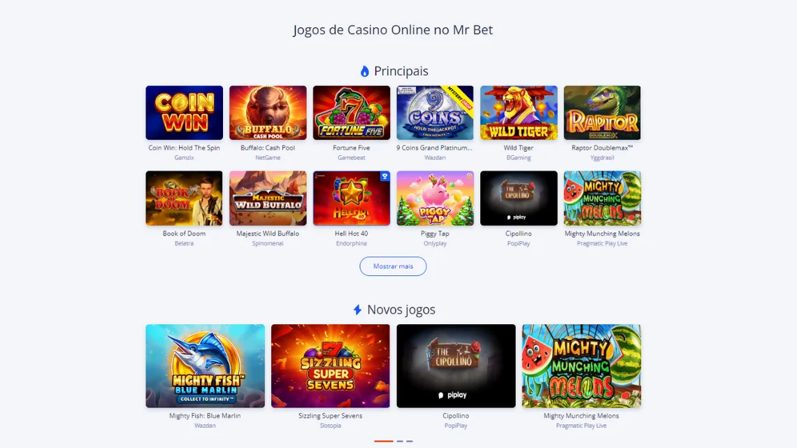Screen dimensions: 797x448
Task: Select the first orange carousel page indicator
Action: click(384, 441)
